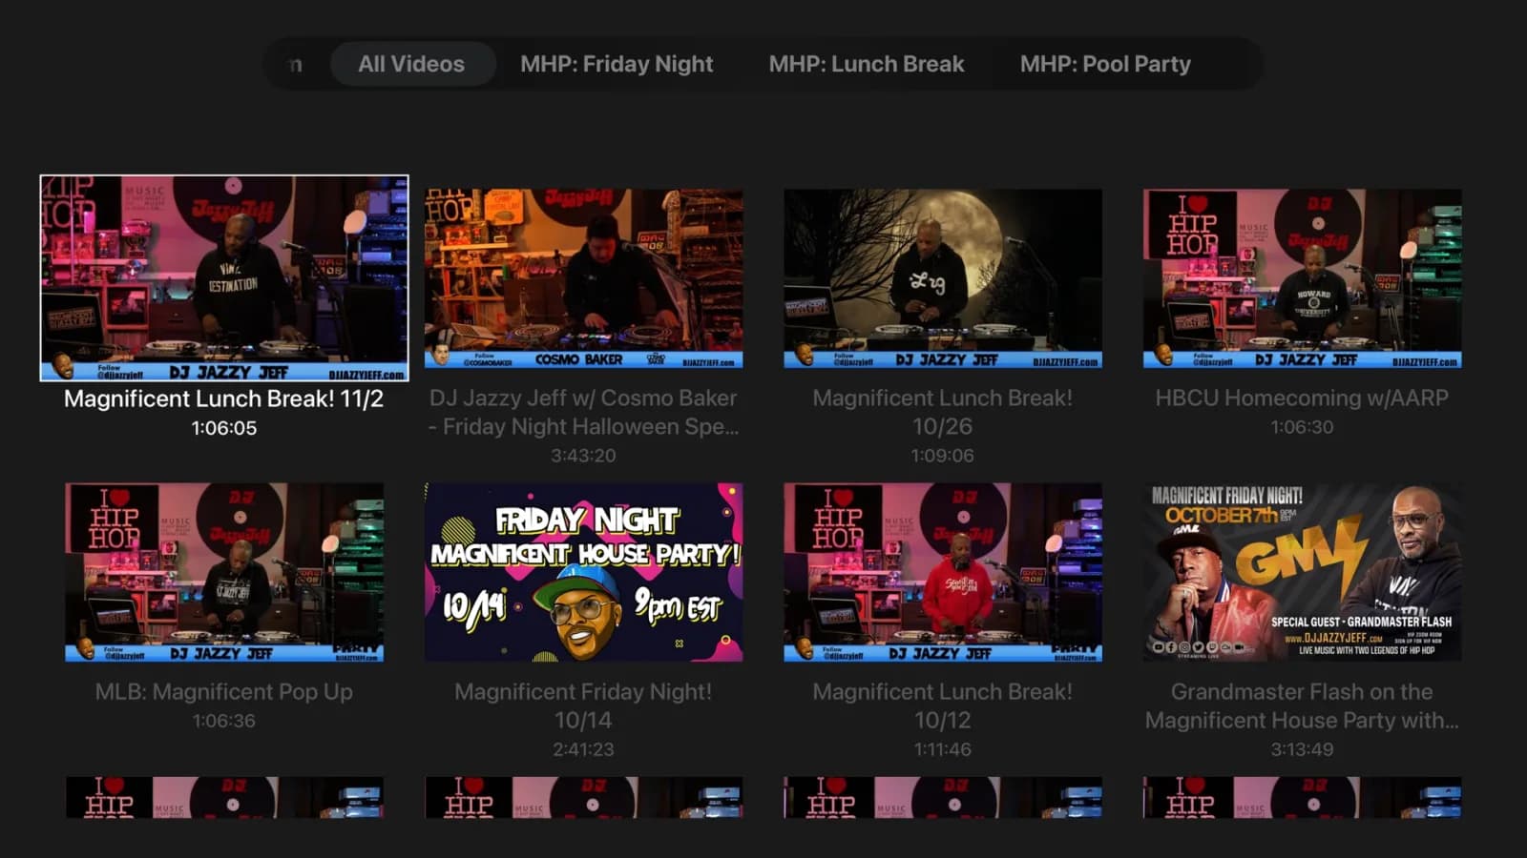Open Friday Night Magnificent House Party 10/14 thumbnail
This screenshot has height=858, width=1527.
click(x=583, y=572)
